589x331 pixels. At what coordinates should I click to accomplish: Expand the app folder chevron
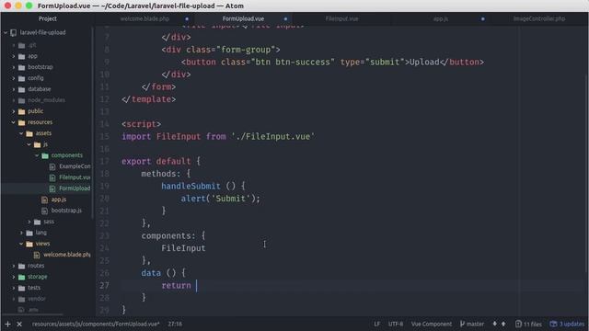point(14,56)
